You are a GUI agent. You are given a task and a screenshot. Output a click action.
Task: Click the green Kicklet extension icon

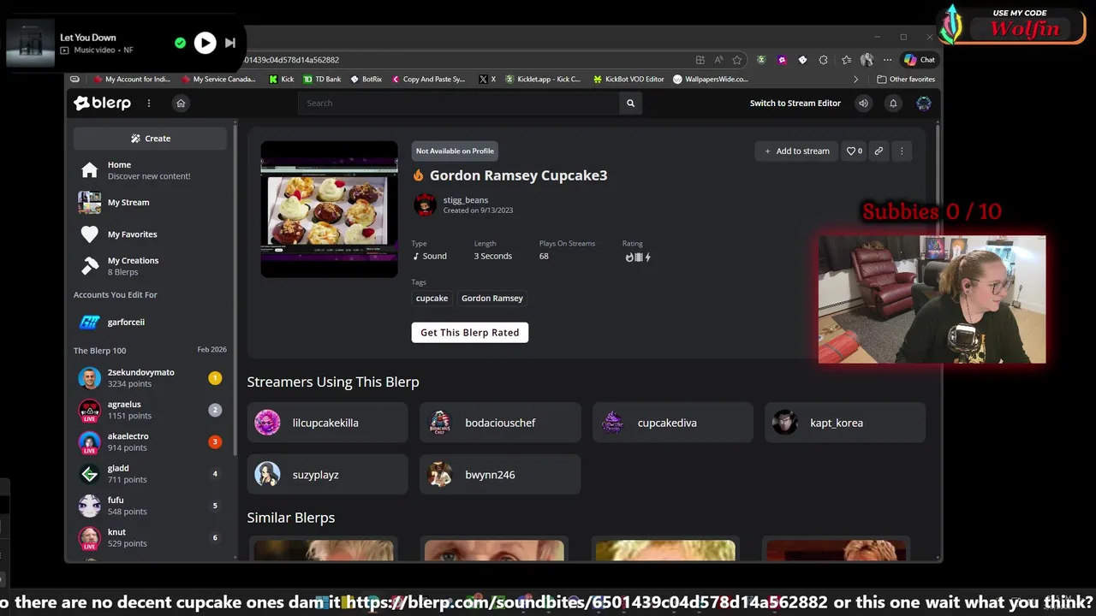(761, 60)
